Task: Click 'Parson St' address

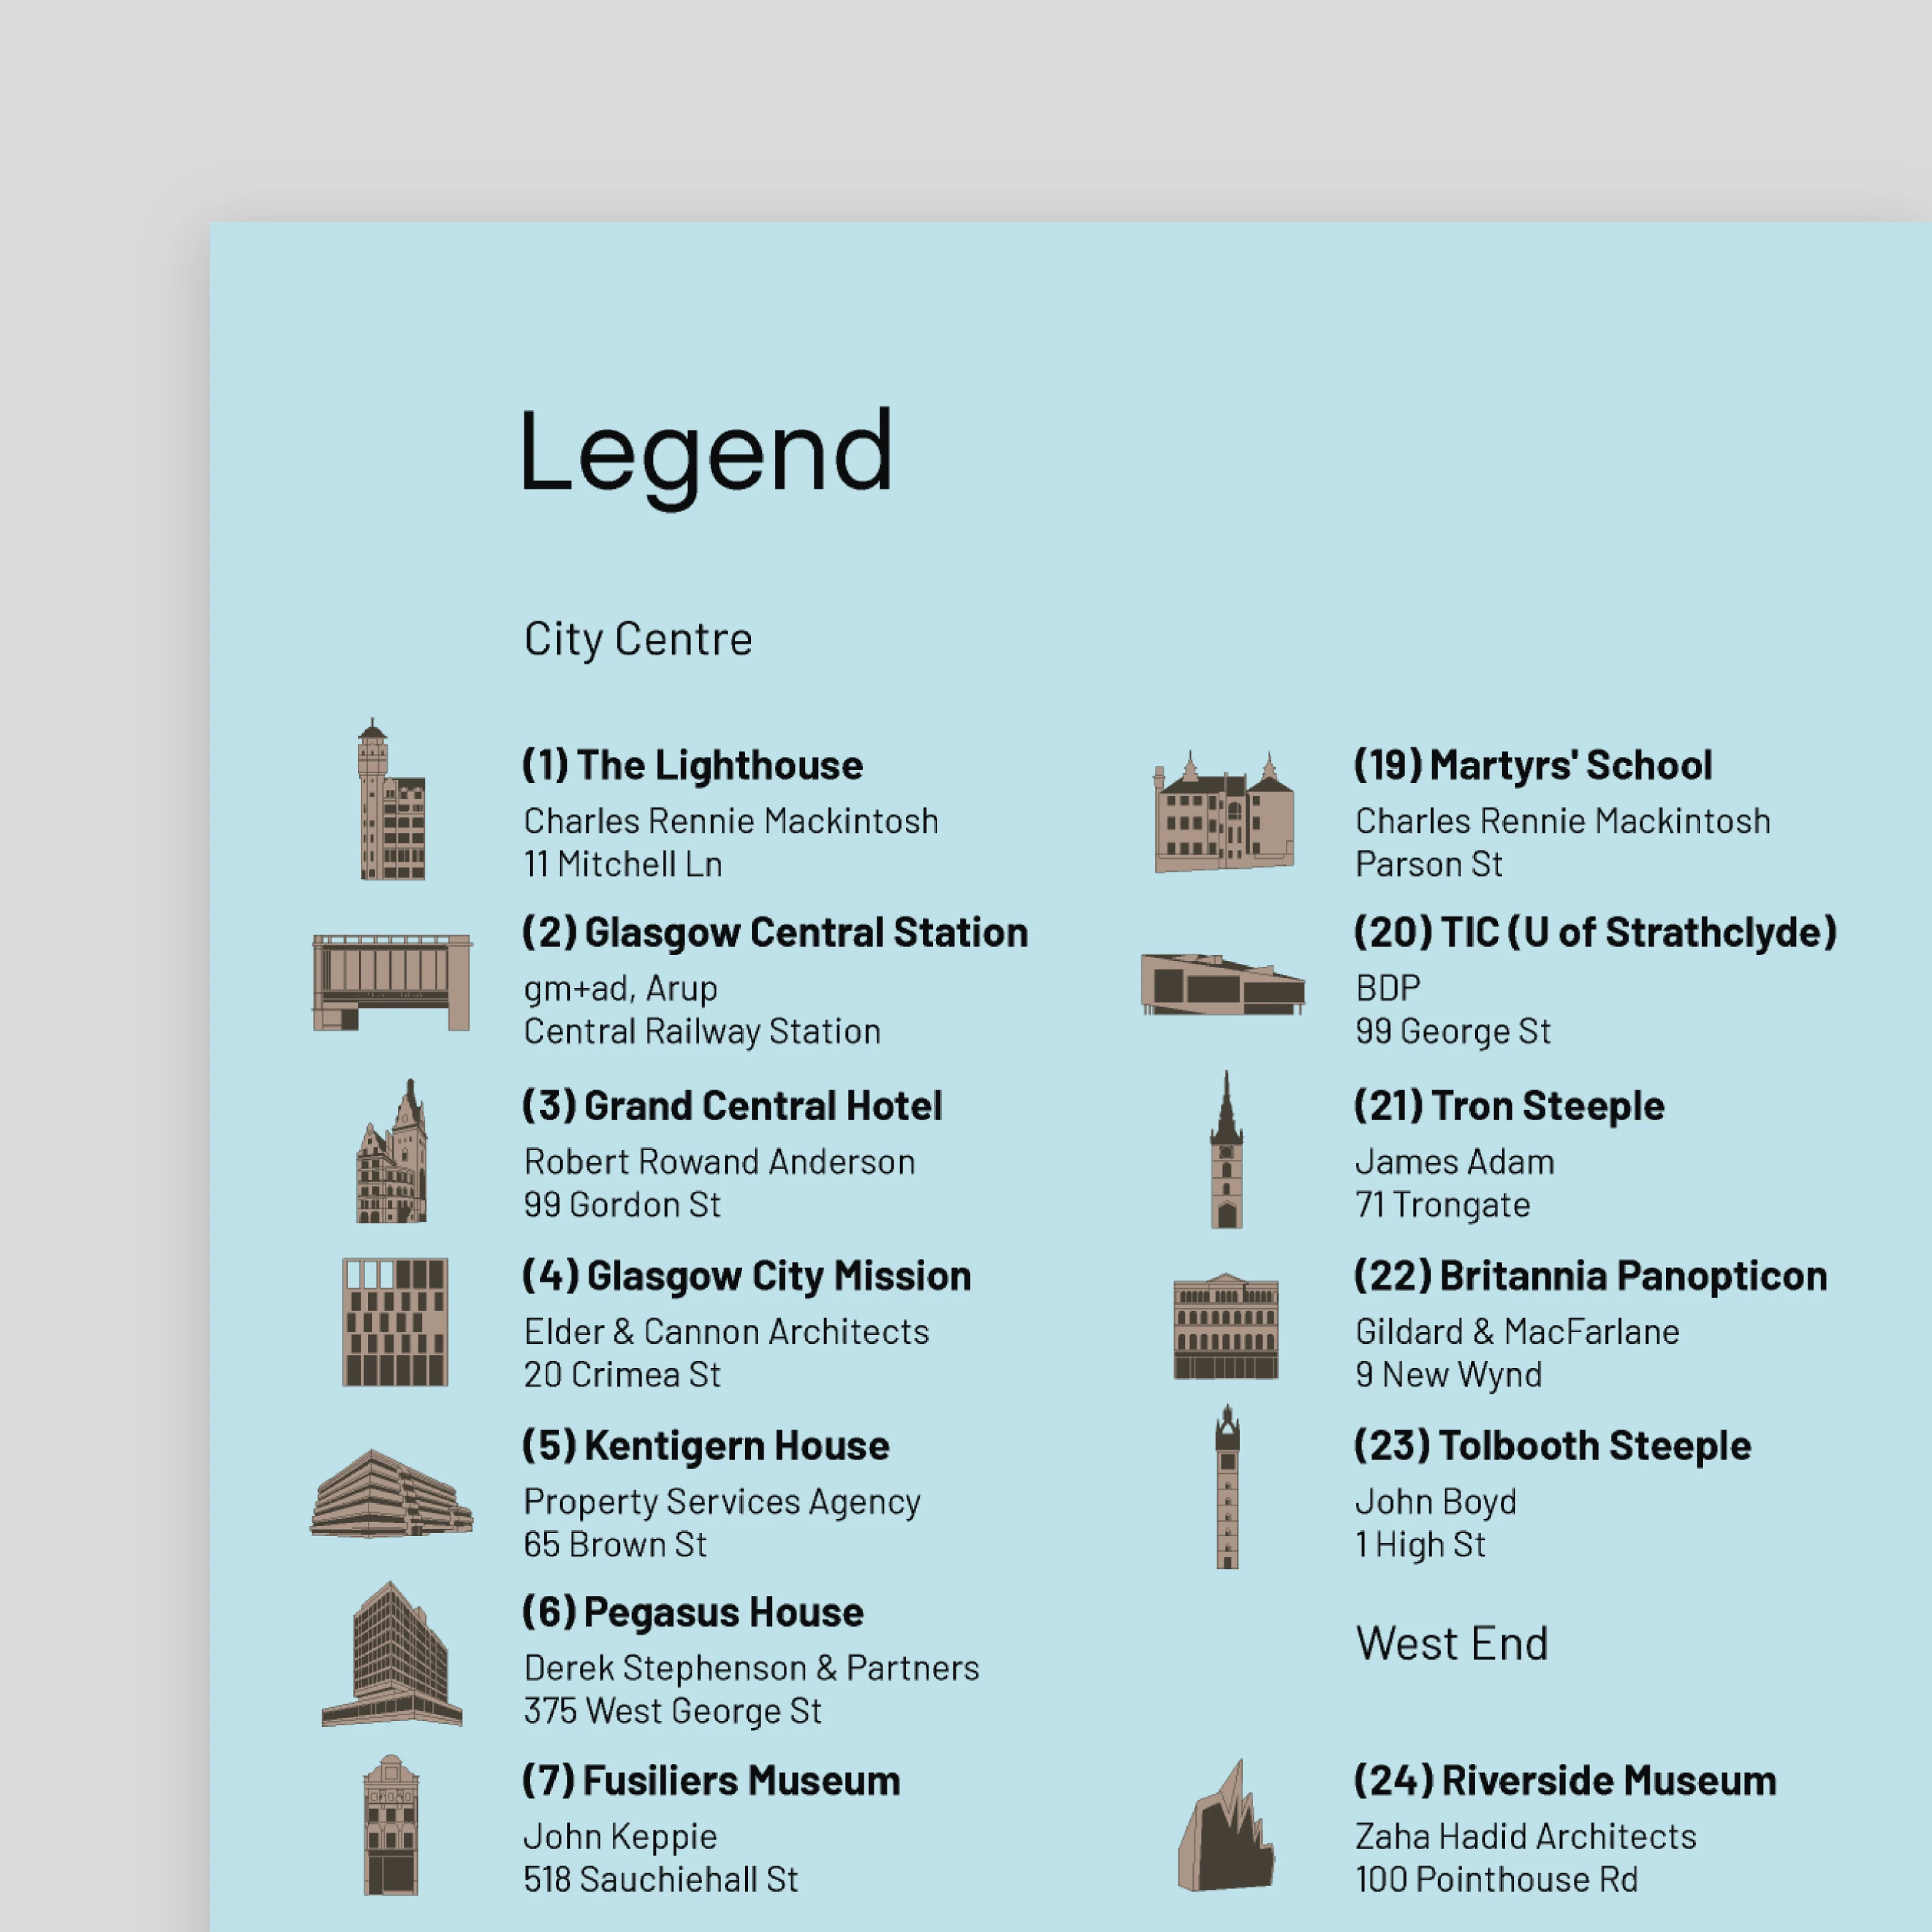Action: (x=1429, y=864)
